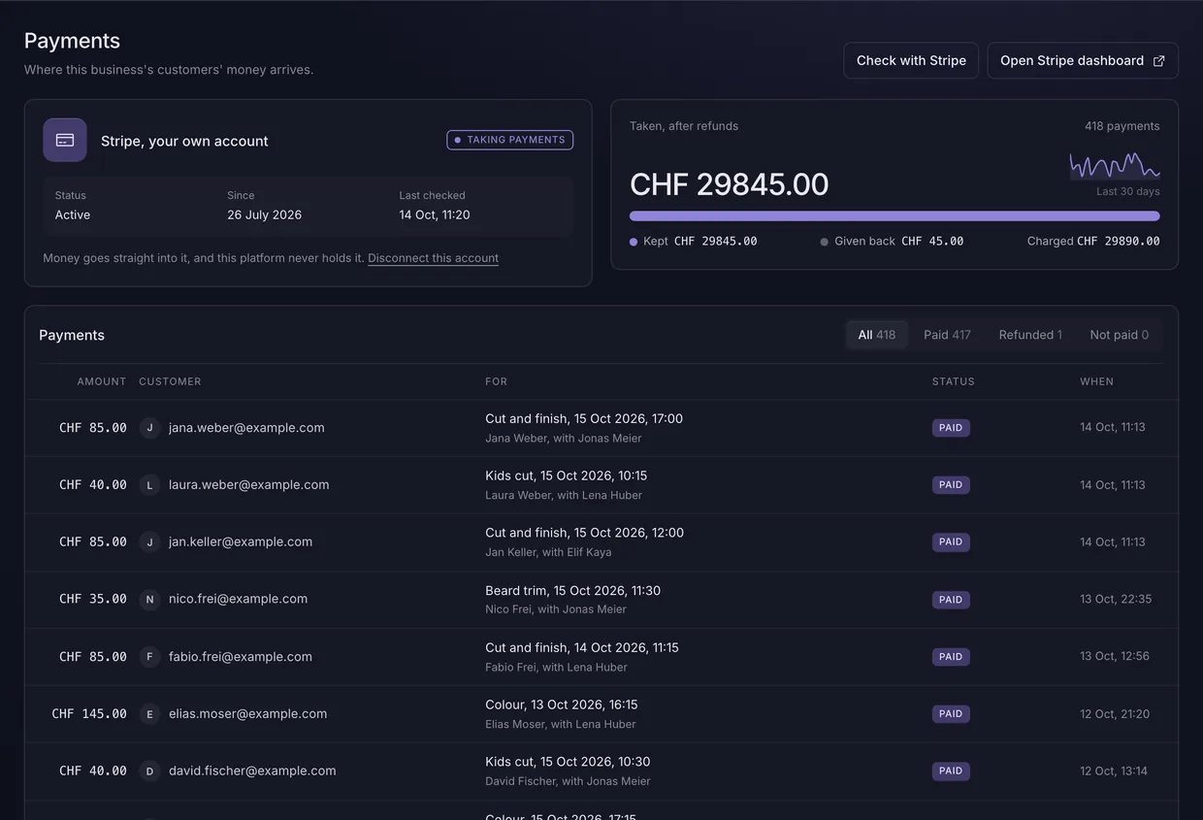Click the Check with Stripe button

pyautogui.click(x=911, y=60)
